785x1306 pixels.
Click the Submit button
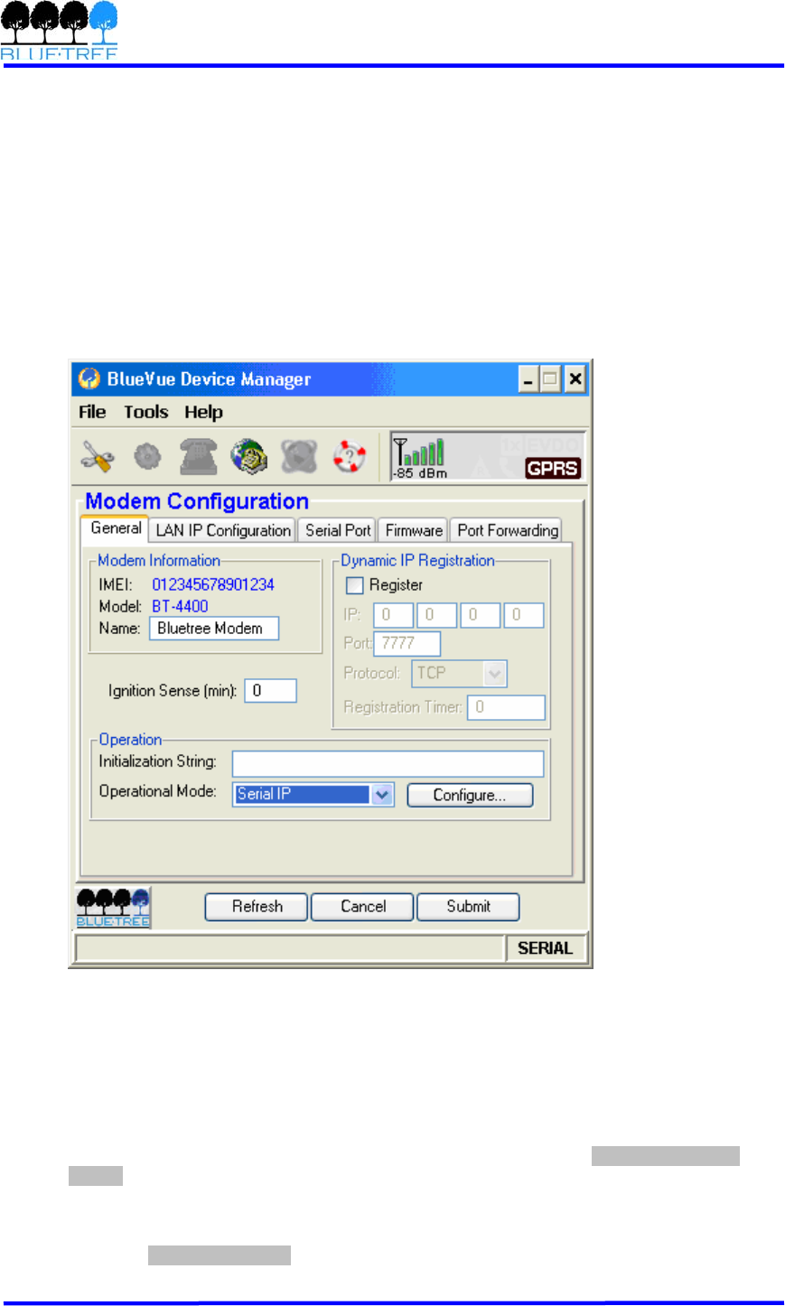pos(468,907)
